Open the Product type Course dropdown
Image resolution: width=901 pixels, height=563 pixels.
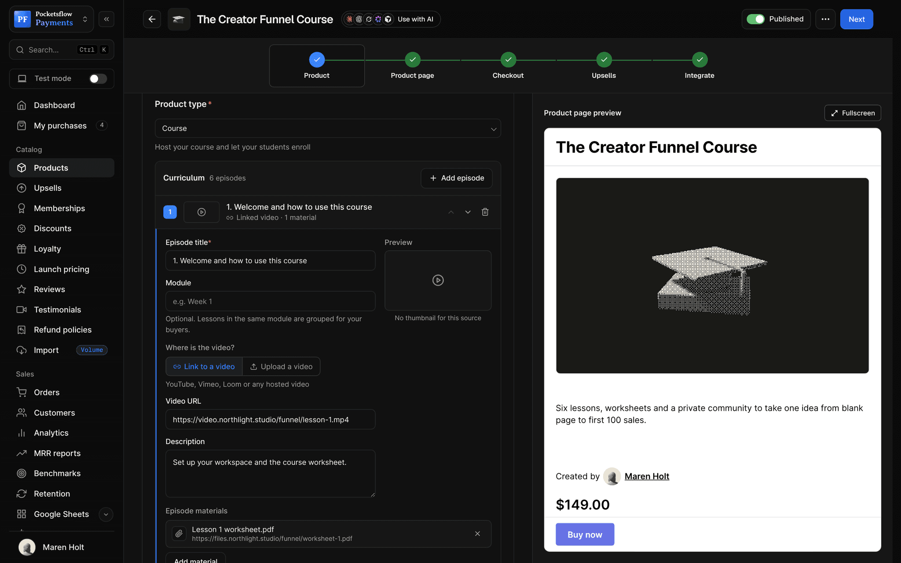pyautogui.click(x=328, y=128)
